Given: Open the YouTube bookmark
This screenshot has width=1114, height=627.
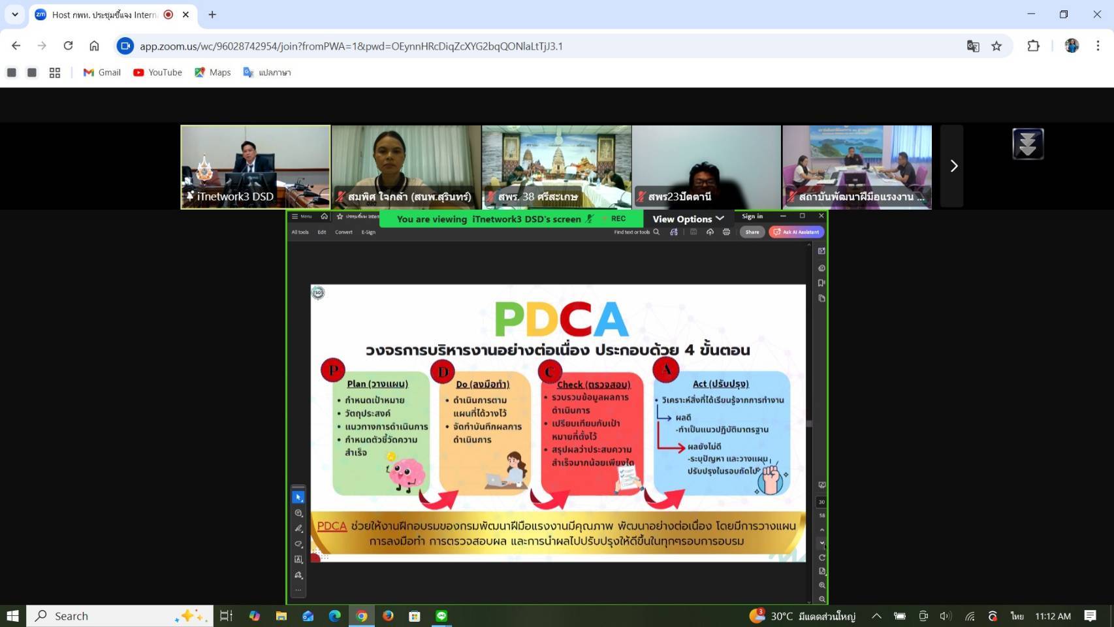Looking at the screenshot, I should (157, 72).
